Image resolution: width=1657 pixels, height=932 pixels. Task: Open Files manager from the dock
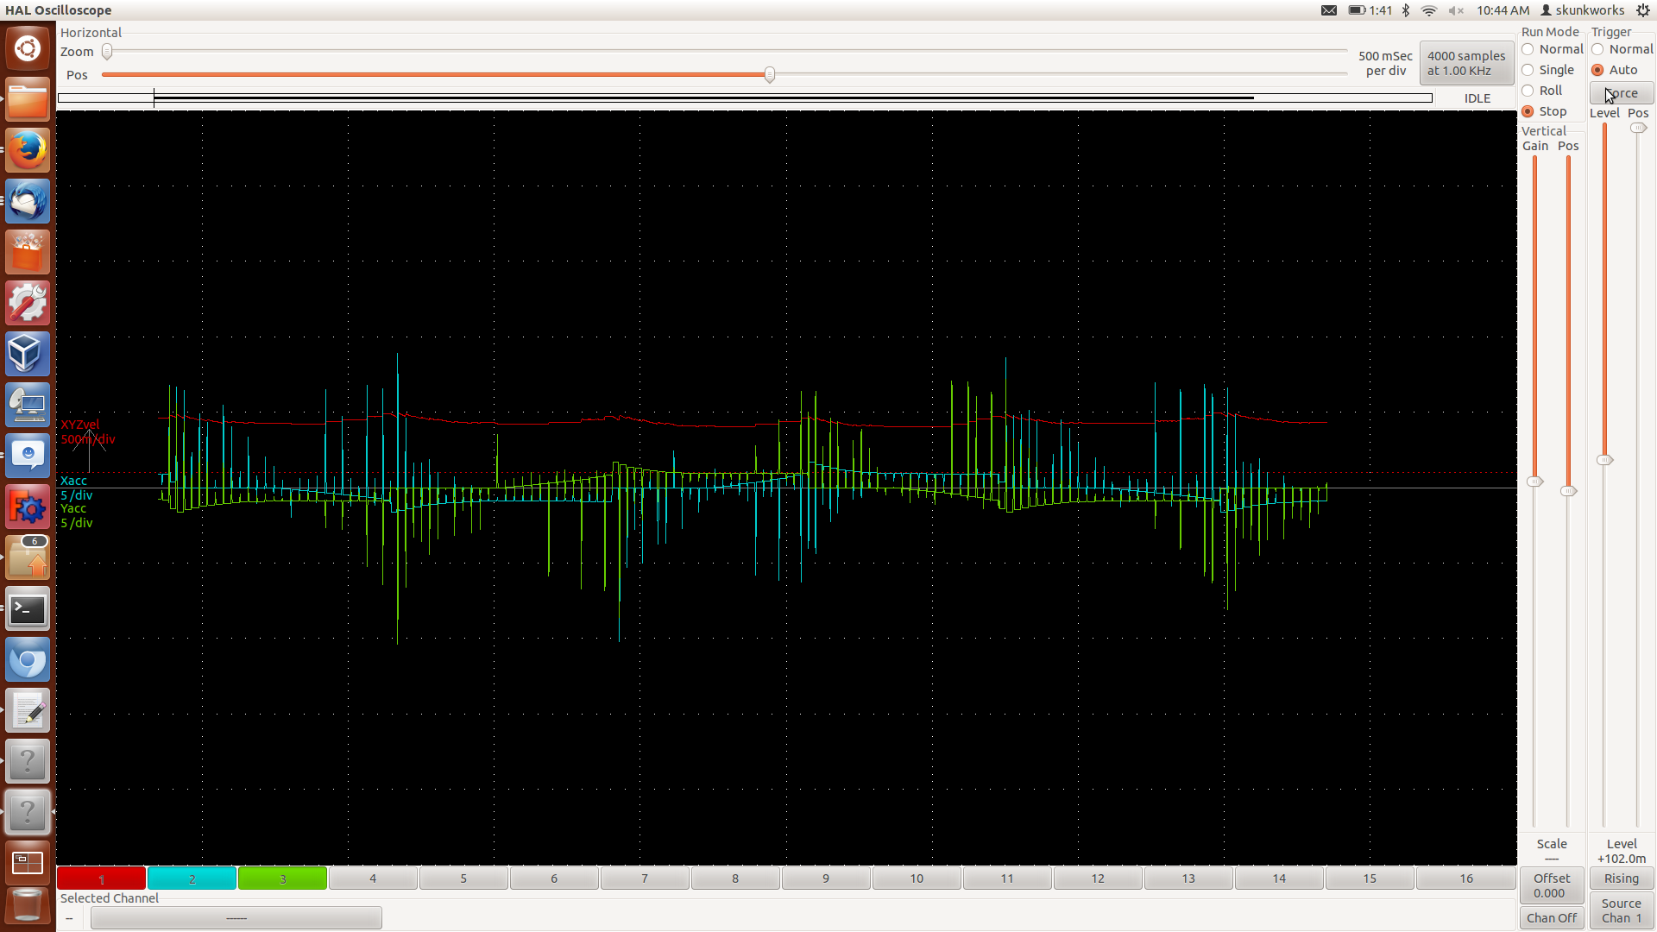pos(28,99)
